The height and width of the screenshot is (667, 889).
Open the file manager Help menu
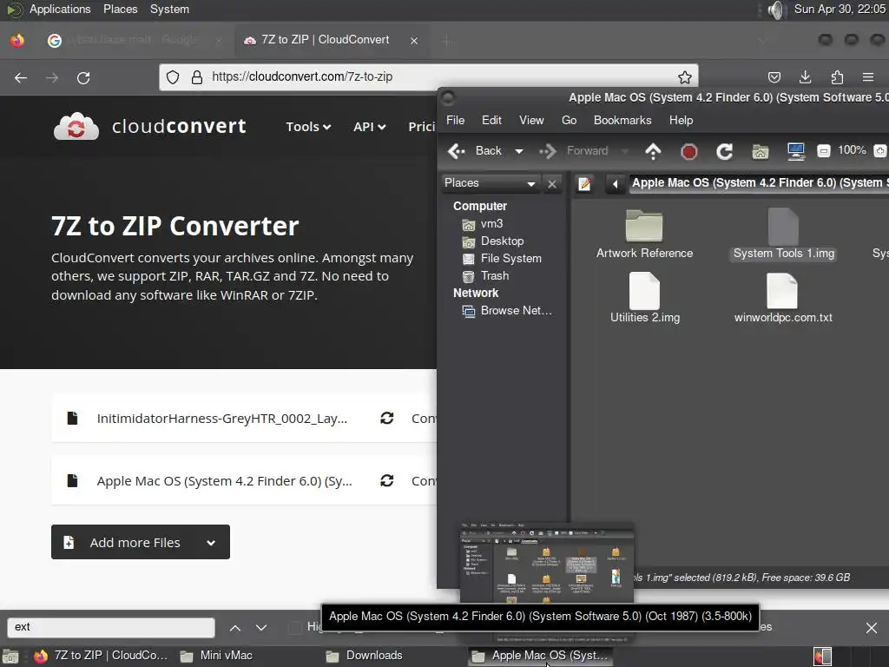coord(681,120)
